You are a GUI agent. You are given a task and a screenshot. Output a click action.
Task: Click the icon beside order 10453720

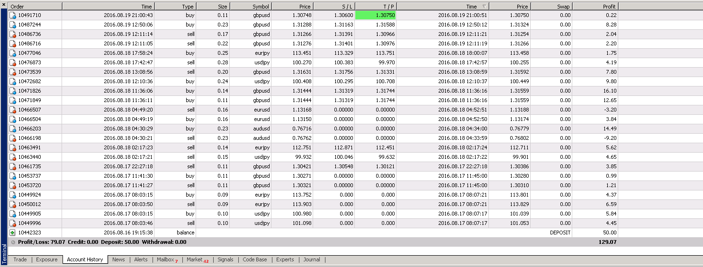click(x=13, y=185)
